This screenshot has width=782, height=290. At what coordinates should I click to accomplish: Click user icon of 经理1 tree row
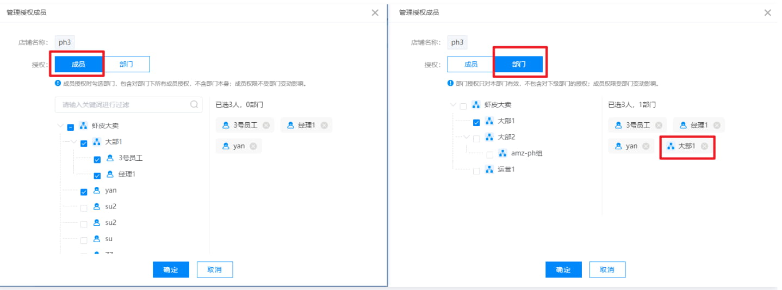click(110, 174)
